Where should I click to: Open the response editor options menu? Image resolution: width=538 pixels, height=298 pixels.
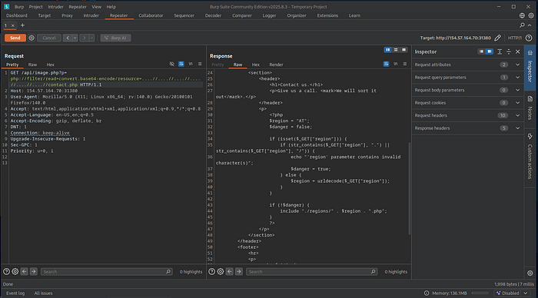(405, 64)
